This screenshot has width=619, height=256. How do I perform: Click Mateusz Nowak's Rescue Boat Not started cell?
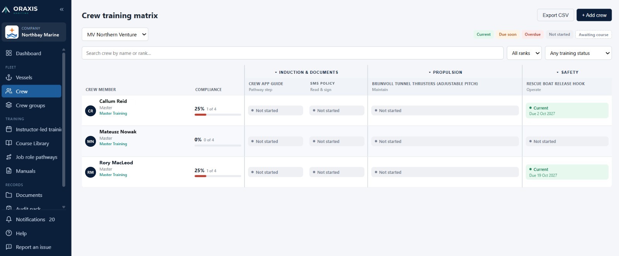point(567,141)
